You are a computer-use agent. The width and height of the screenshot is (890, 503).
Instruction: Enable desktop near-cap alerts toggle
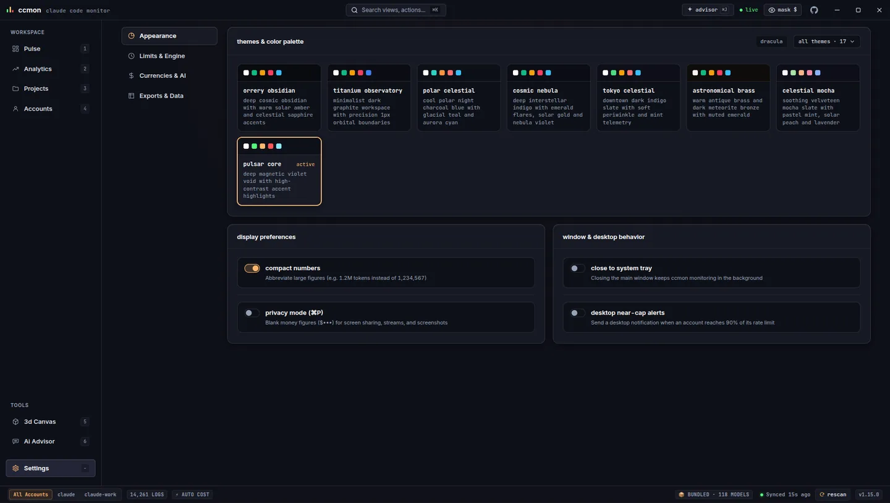point(577,313)
